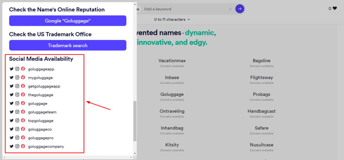Select the Facebook icon for goluggagepro
This screenshot has height=160, width=344.
23,138
